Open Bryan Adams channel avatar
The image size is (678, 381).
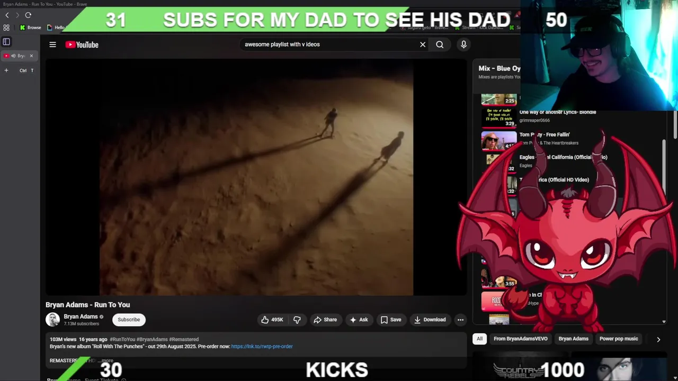coord(52,320)
